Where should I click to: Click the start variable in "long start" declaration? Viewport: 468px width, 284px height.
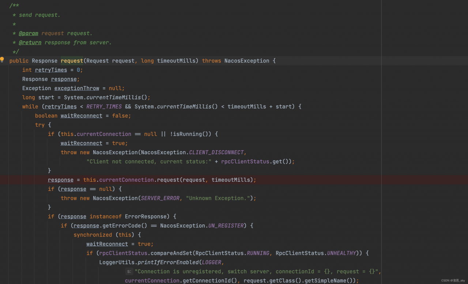click(x=46, y=97)
